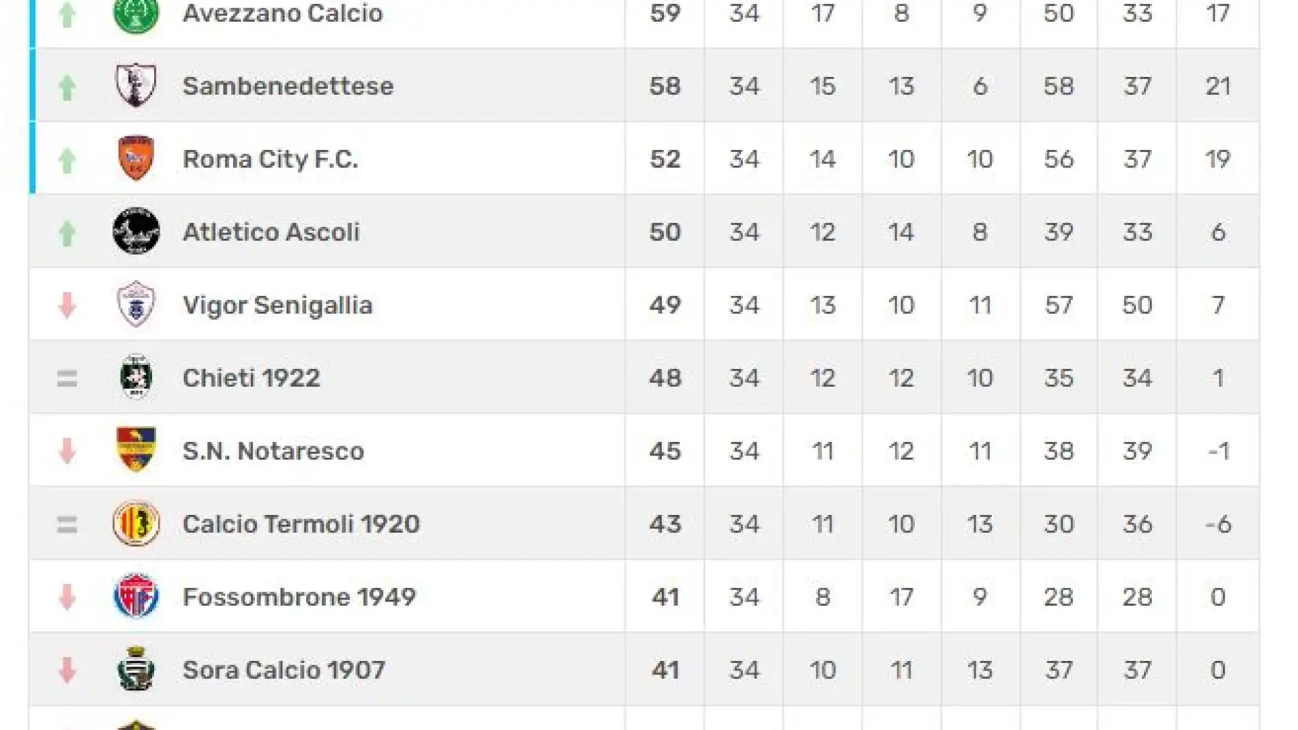
Task: Click the Chieti 1922 team badge
Action: click(x=136, y=377)
